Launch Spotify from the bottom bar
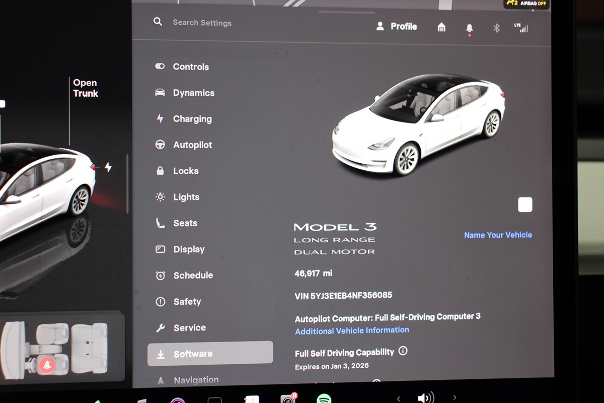Screen dimensions: 604x403 click(x=324, y=399)
